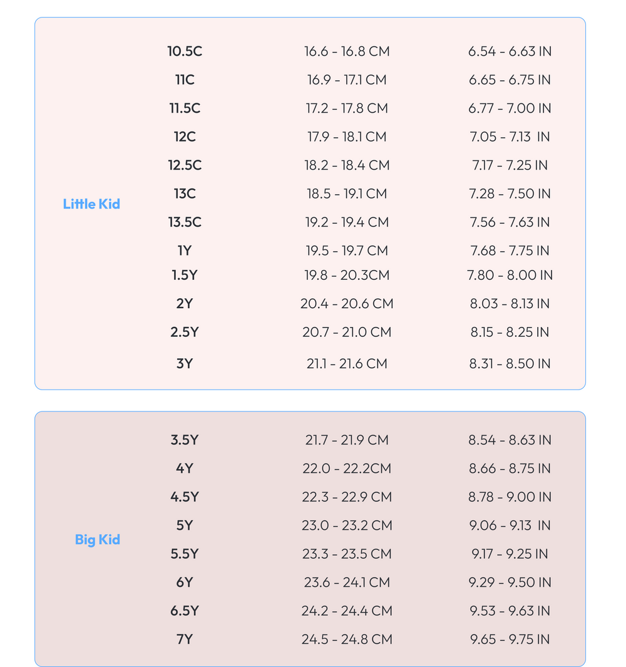Click the 9.65 - 9.75 IN value

point(510,639)
